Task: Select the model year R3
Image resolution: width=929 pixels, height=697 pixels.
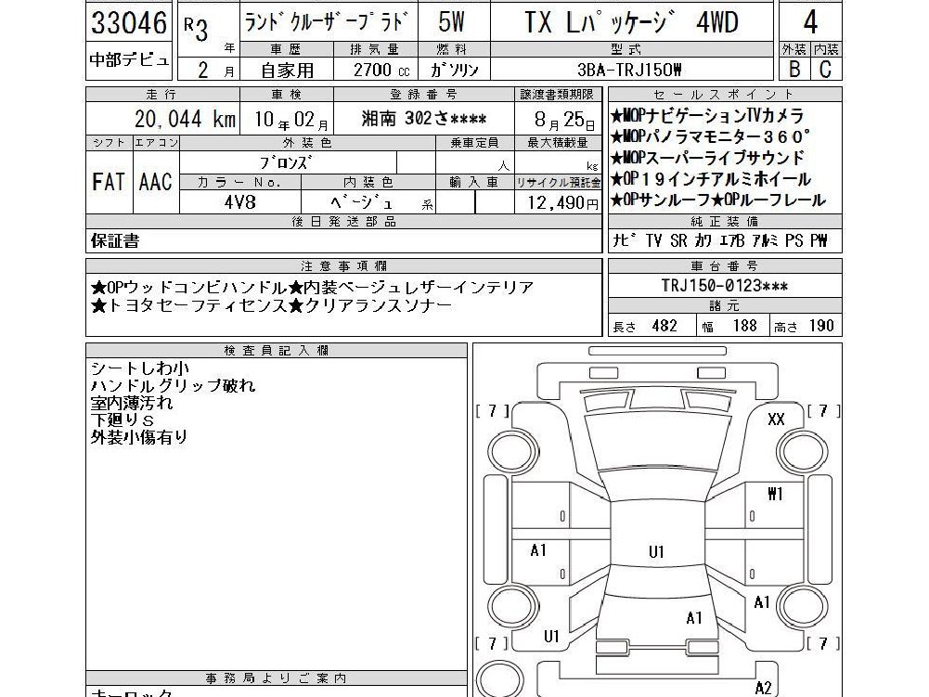Action: tap(196, 27)
